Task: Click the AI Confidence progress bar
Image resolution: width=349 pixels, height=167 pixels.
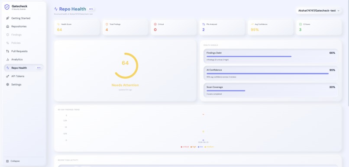Action: (271, 74)
